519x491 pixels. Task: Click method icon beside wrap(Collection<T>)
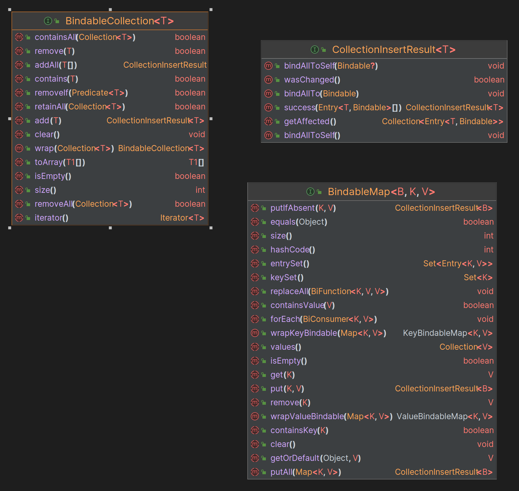pyautogui.click(x=19, y=148)
